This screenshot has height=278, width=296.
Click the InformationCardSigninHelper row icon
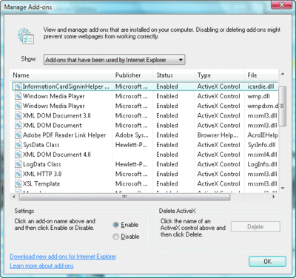18,87
